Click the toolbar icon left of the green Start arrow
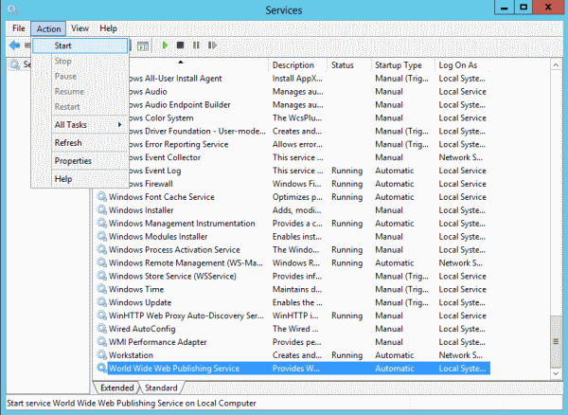The height and width of the screenshot is (415, 568). click(x=143, y=46)
